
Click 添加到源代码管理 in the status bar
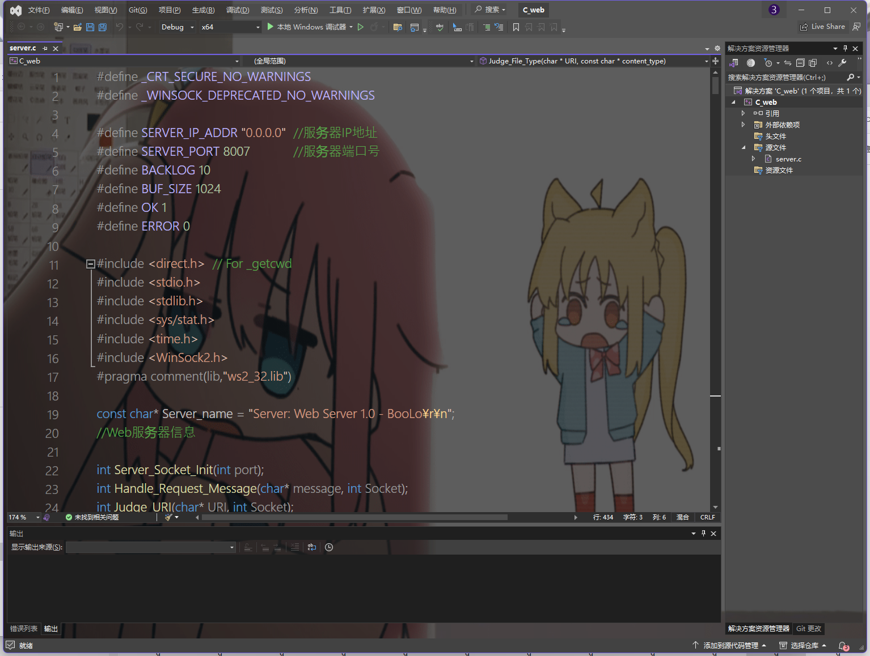pyautogui.click(x=730, y=646)
